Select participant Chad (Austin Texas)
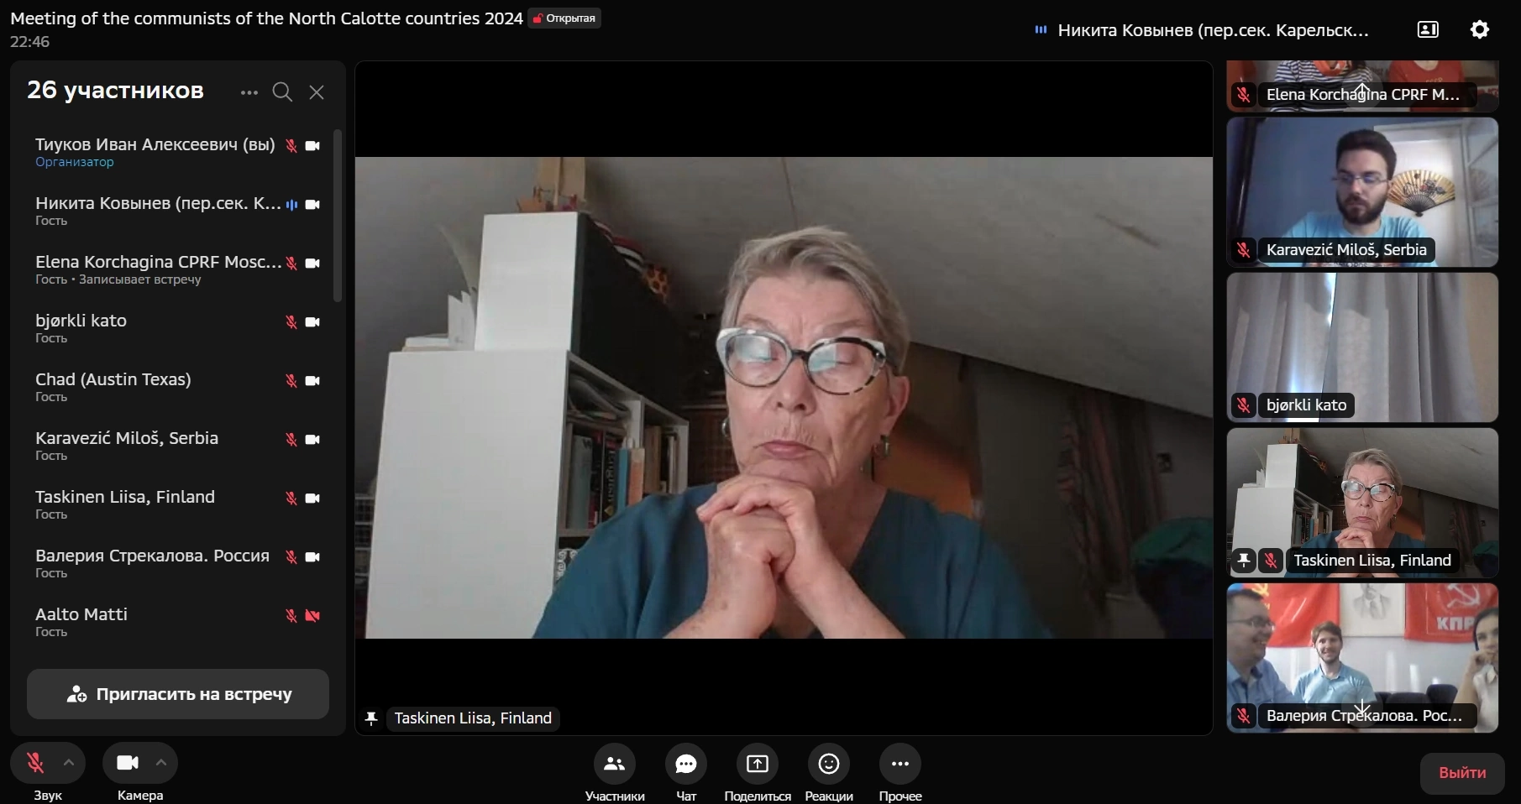The width and height of the screenshot is (1521, 804). point(178,387)
